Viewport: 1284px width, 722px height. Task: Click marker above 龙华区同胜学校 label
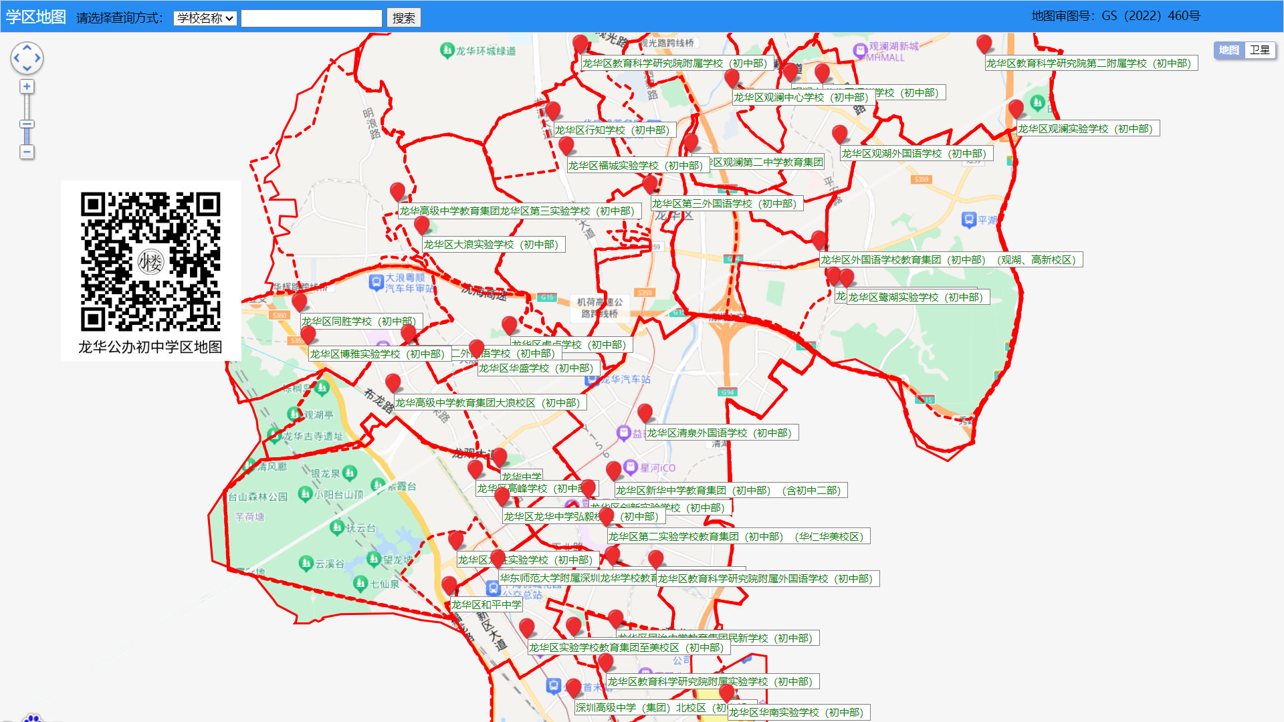tap(300, 302)
